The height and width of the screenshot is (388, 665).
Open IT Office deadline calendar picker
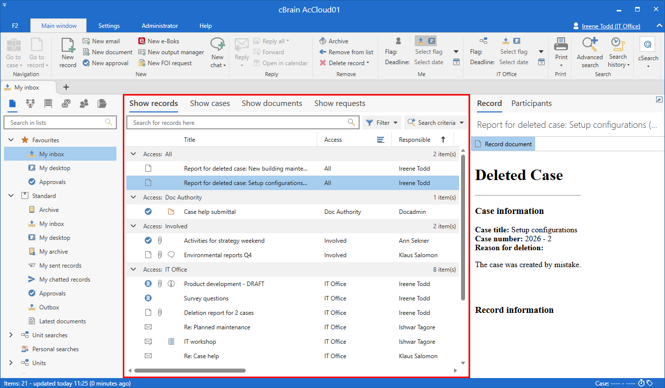point(541,62)
